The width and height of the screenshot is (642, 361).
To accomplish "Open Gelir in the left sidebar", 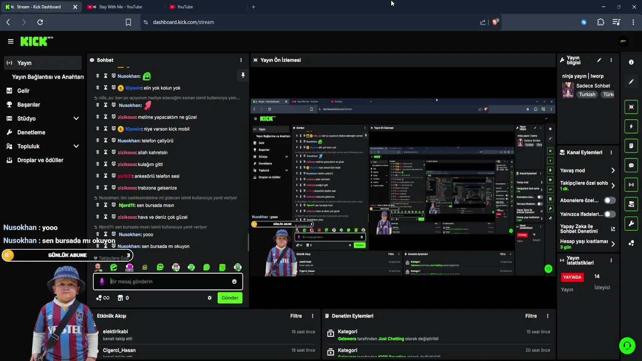I will (x=43, y=91).
